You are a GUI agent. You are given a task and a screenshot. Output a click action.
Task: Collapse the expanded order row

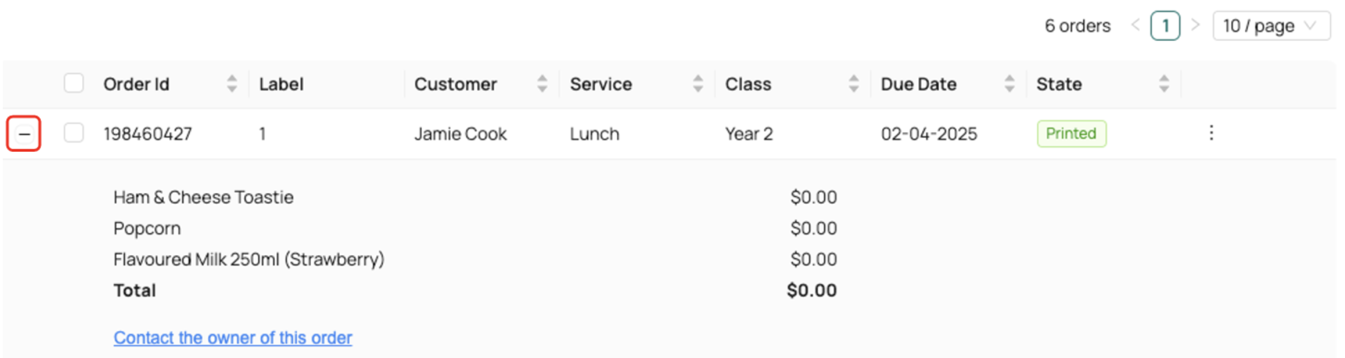coord(24,134)
